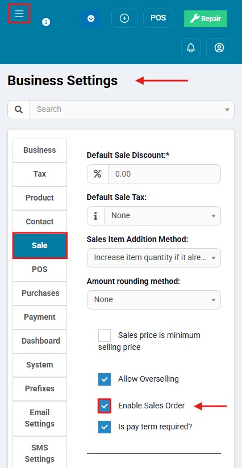Click the Default Sale Tax info icon
Viewport: 242px width, 468px height.
click(x=95, y=216)
